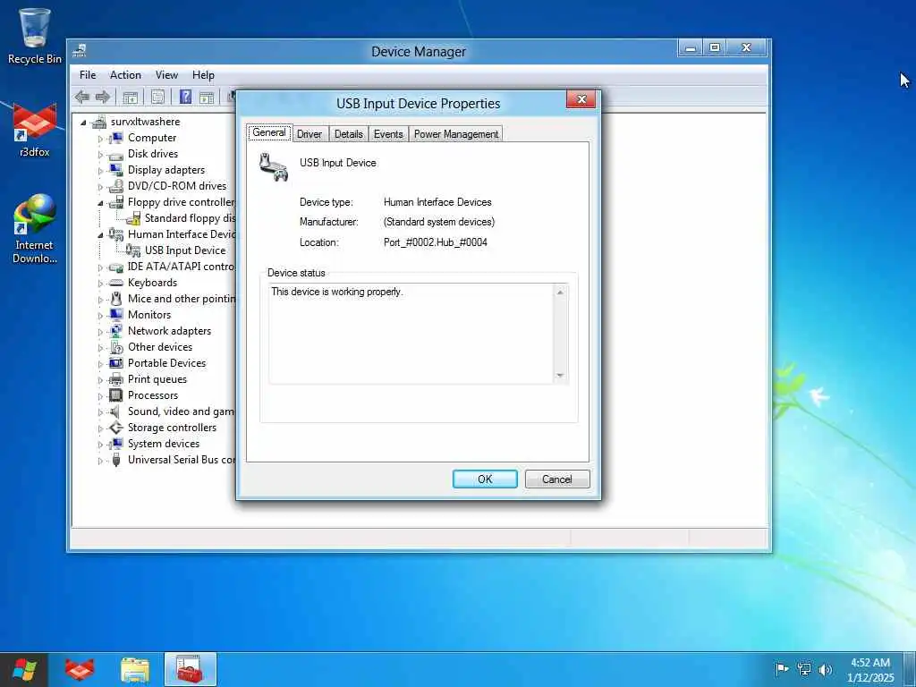Select the Mice and other pointing devices icon
The width and height of the screenshot is (916, 687).
(x=116, y=299)
